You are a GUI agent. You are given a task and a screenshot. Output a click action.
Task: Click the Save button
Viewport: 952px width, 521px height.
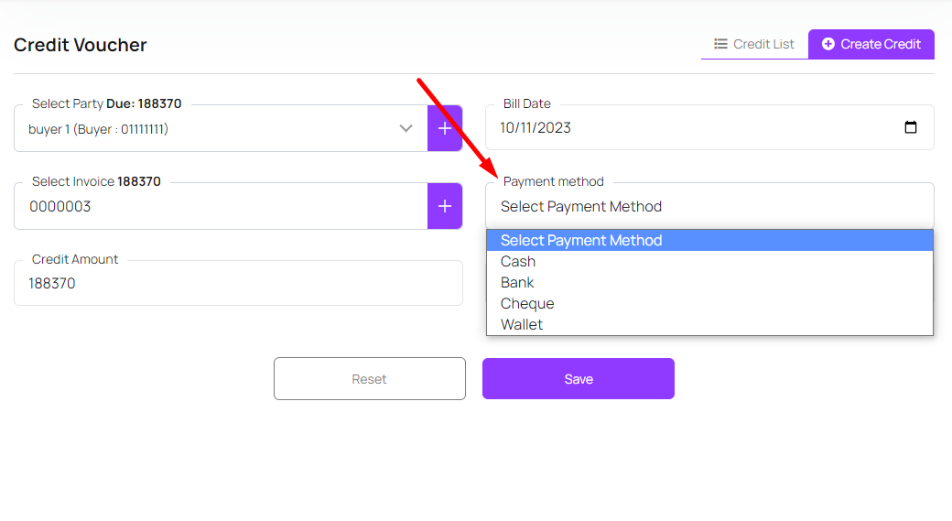tap(579, 379)
